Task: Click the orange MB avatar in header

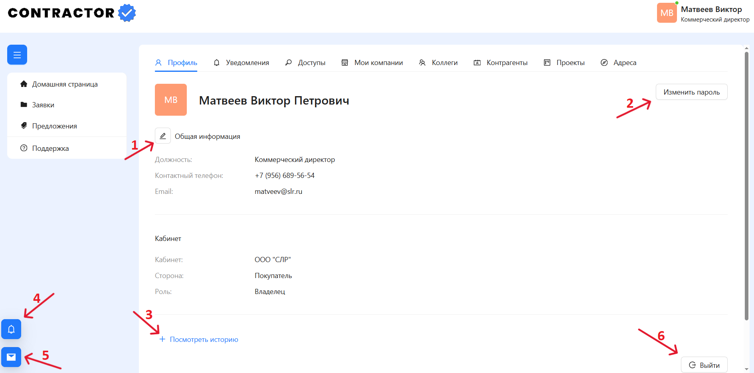Action: click(x=667, y=13)
